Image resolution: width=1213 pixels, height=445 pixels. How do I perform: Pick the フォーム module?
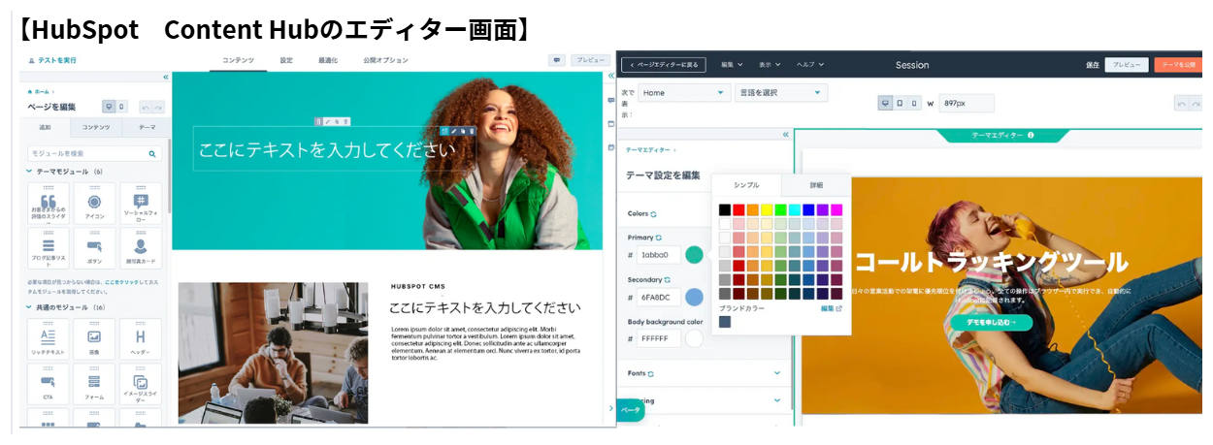coord(94,385)
